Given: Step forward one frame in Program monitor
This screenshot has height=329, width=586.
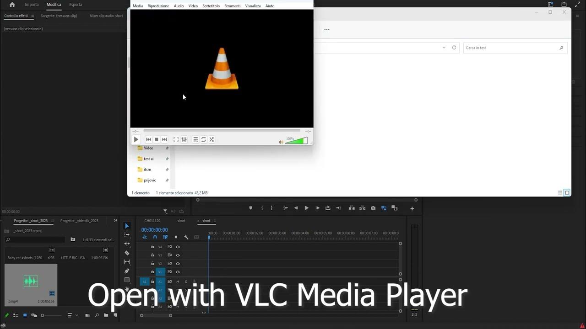Looking at the screenshot, I should click(x=317, y=208).
